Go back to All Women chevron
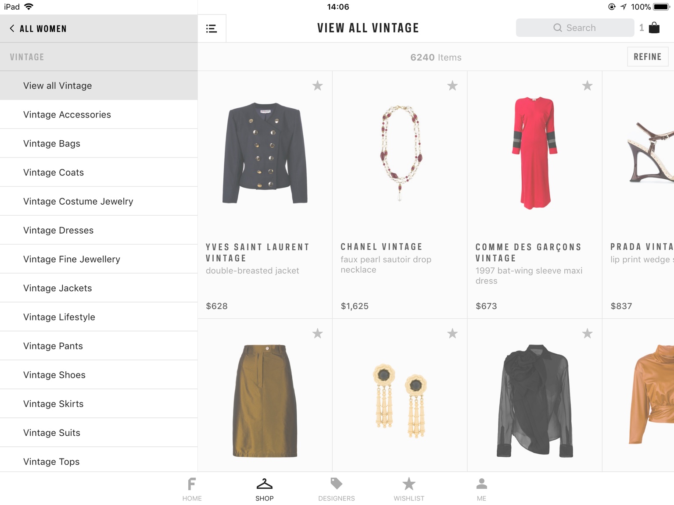This screenshot has height=505, width=674. (x=12, y=28)
